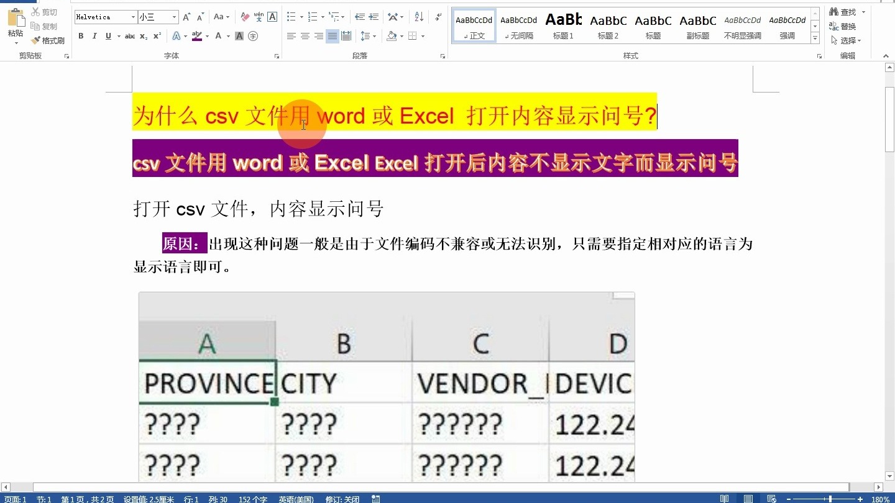Switch to Print Layout view icon
Viewport: 895px width, 503px height.
[x=748, y=499]
